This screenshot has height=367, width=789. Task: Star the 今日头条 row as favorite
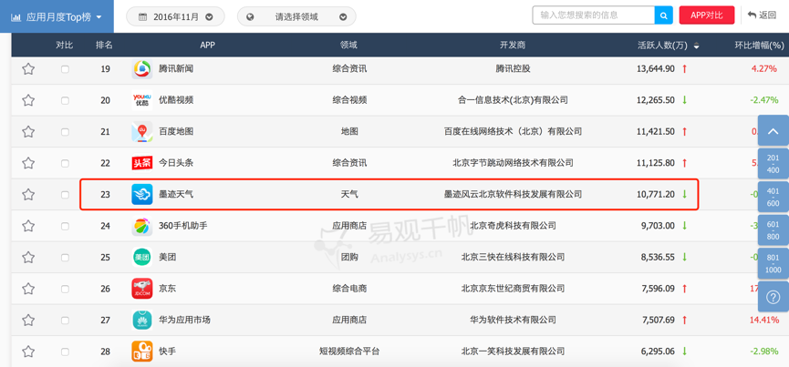point(28,163)
